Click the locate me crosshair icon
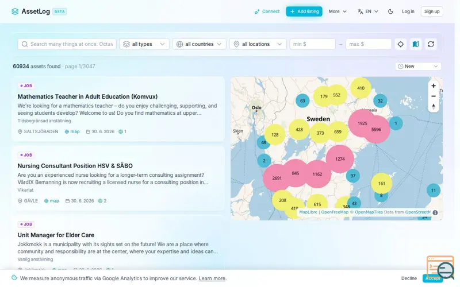 pos(401,44)
